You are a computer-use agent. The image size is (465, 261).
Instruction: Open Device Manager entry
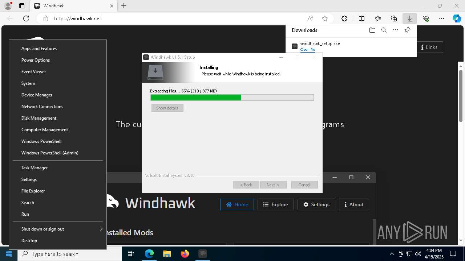58,95
